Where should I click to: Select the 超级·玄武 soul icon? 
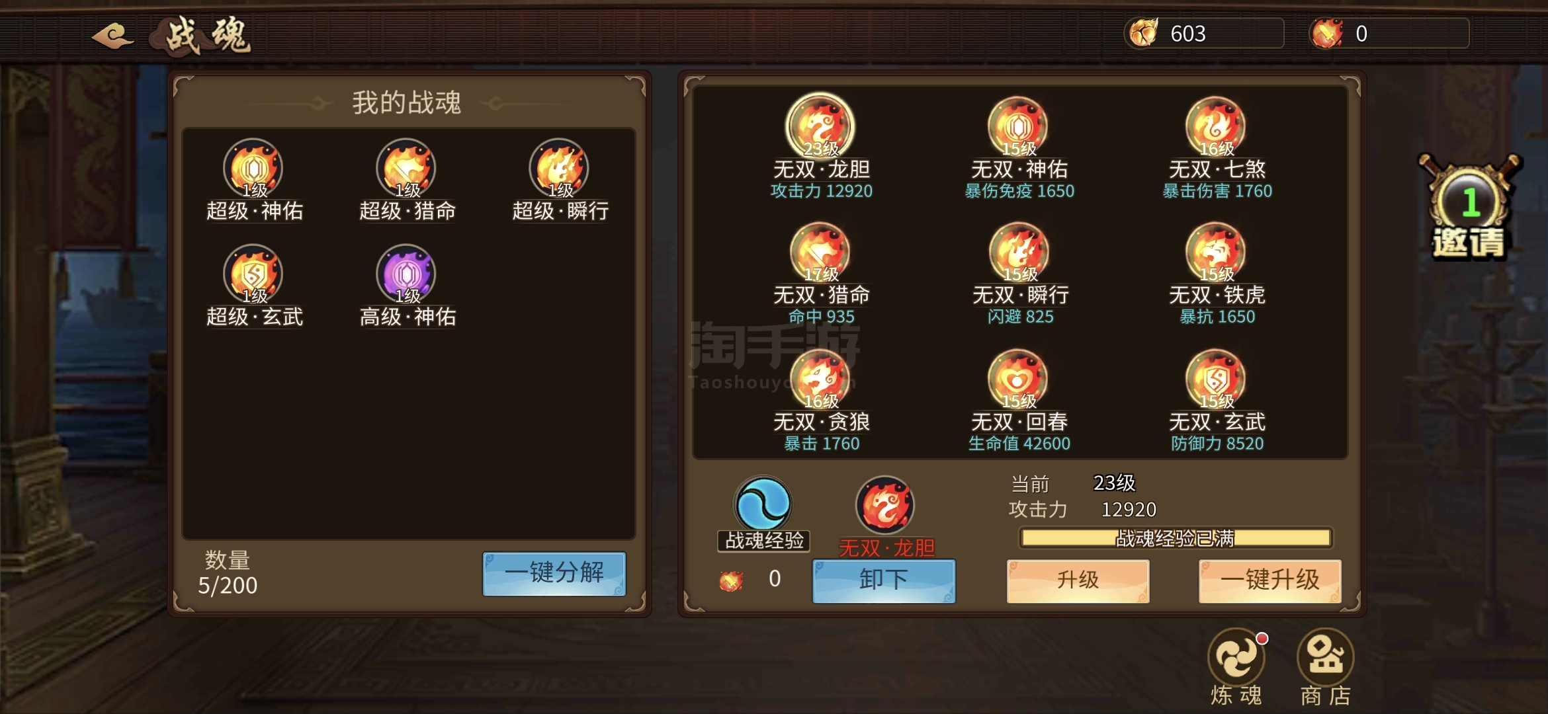[x=253, y=274]
